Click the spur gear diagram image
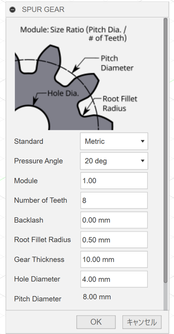The width and height of the screenshot is (174, 334). pos(64,87)
